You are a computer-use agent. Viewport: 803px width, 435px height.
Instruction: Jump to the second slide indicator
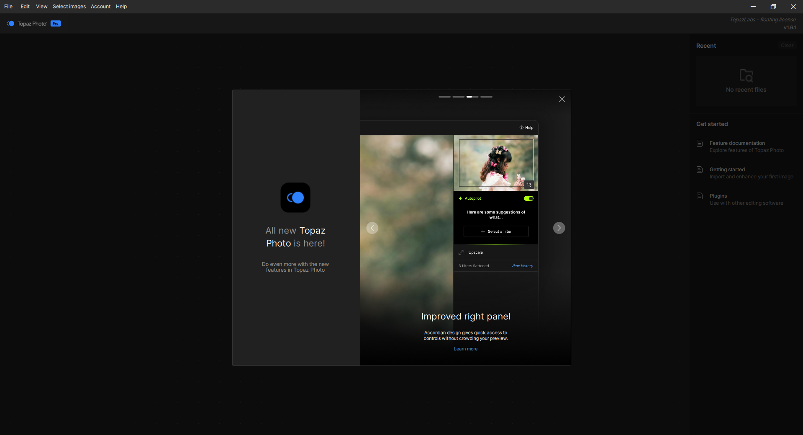point(459,97)
